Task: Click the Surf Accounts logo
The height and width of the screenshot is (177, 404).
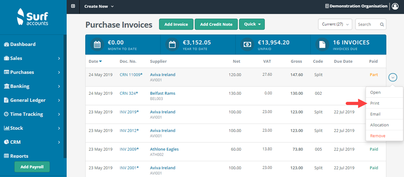Action: tap(32, 17)
